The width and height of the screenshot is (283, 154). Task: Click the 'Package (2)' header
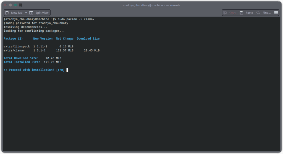pyautogui.click(x=13, y=39)
